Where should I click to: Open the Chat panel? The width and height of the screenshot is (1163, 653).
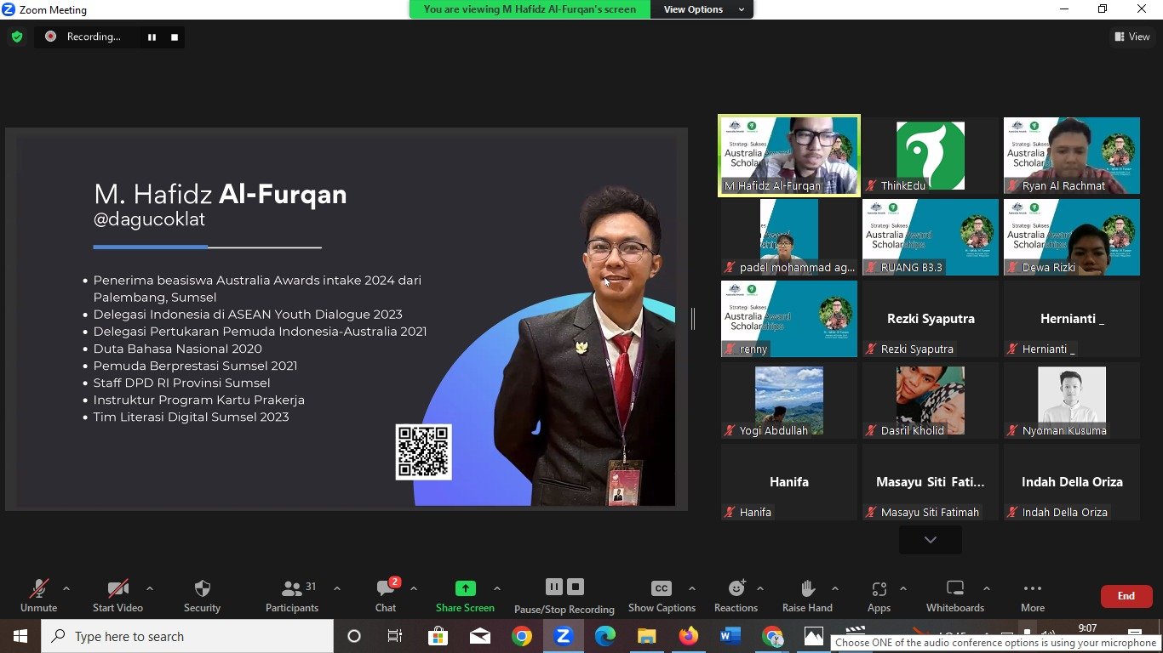pyautogui.click(x=386, y=589)
